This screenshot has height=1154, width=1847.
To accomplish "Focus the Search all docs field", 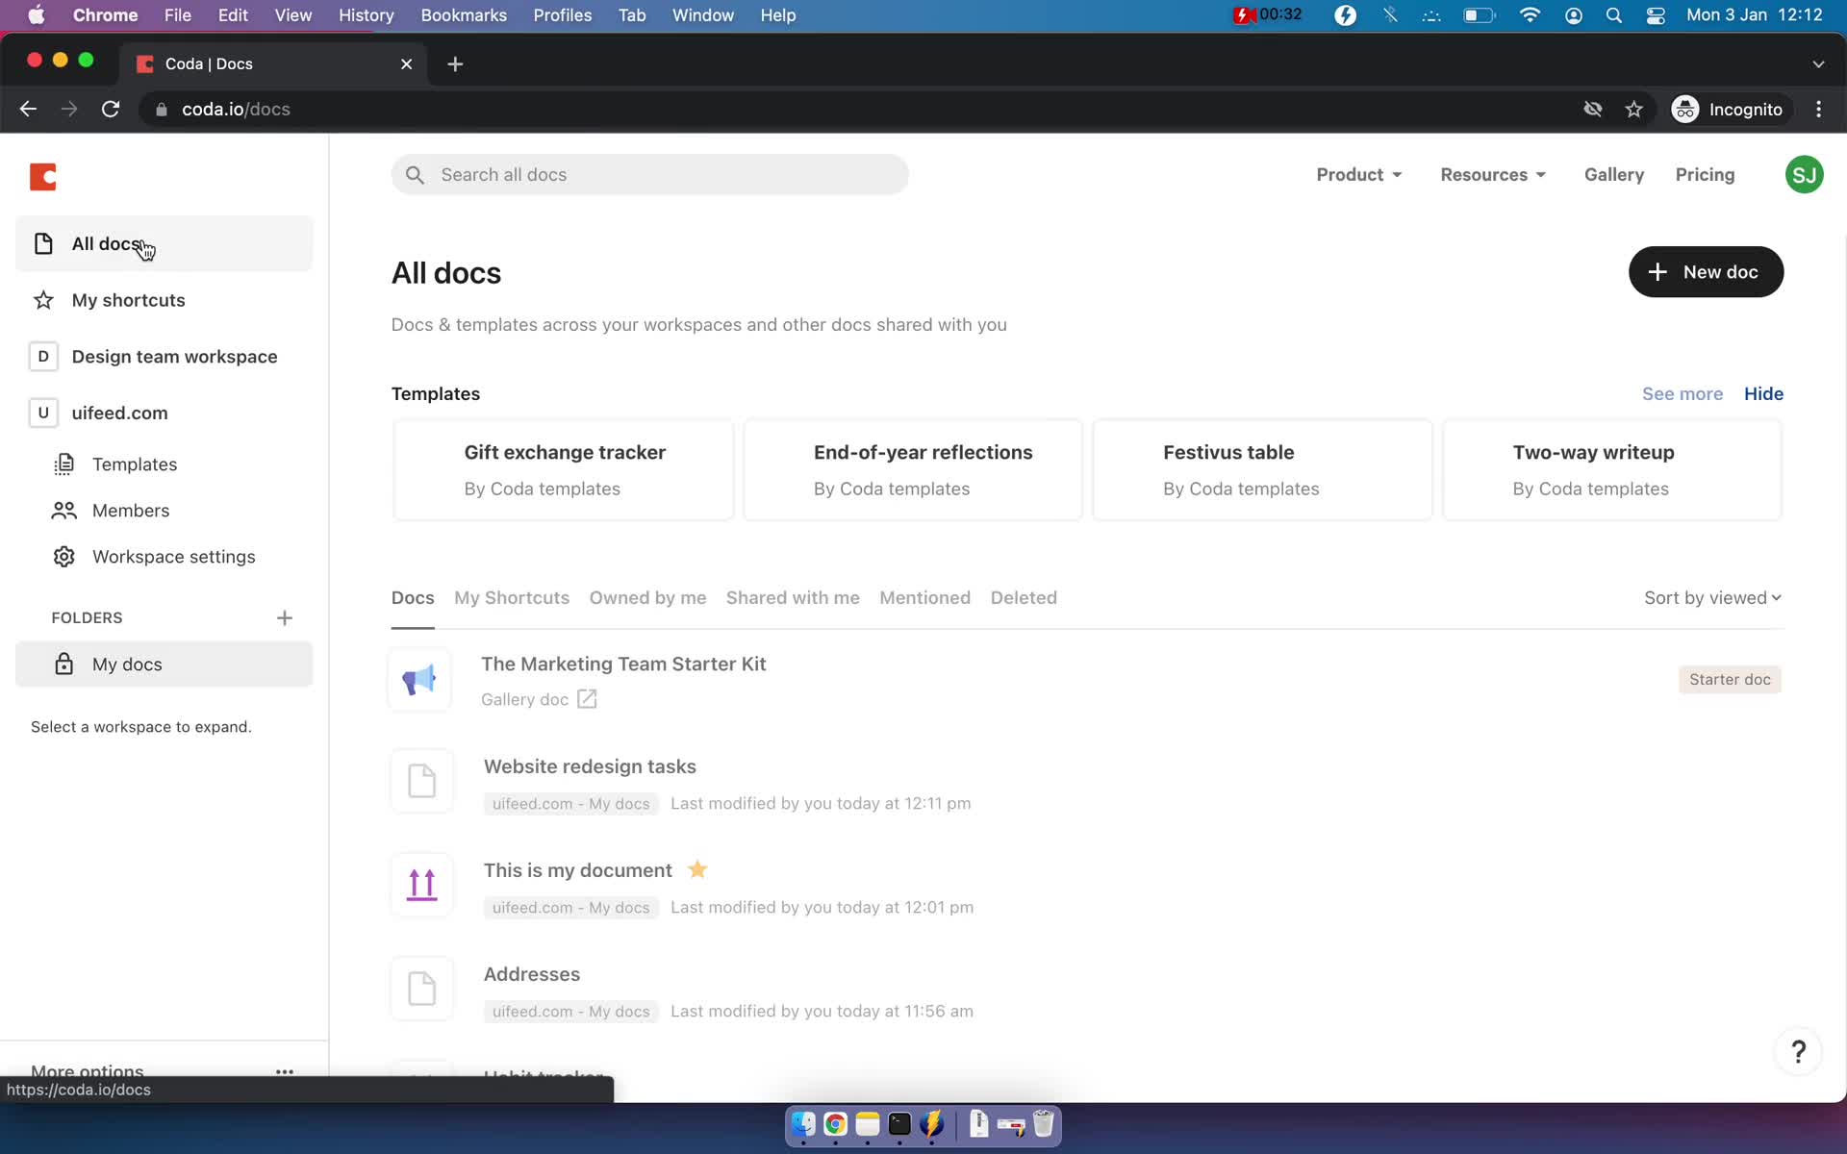I will click(x=649, y=175).
